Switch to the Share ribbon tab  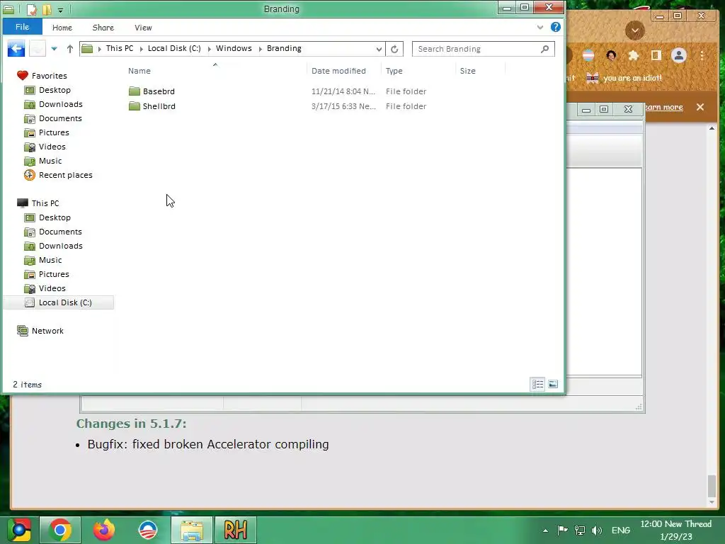103,28
